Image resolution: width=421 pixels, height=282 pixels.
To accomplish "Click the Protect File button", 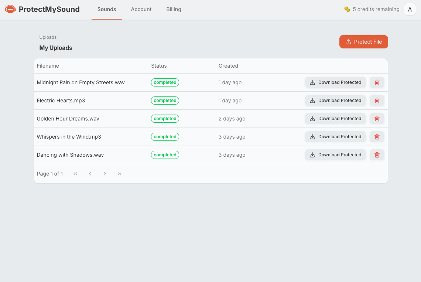I will click(363, 42).
